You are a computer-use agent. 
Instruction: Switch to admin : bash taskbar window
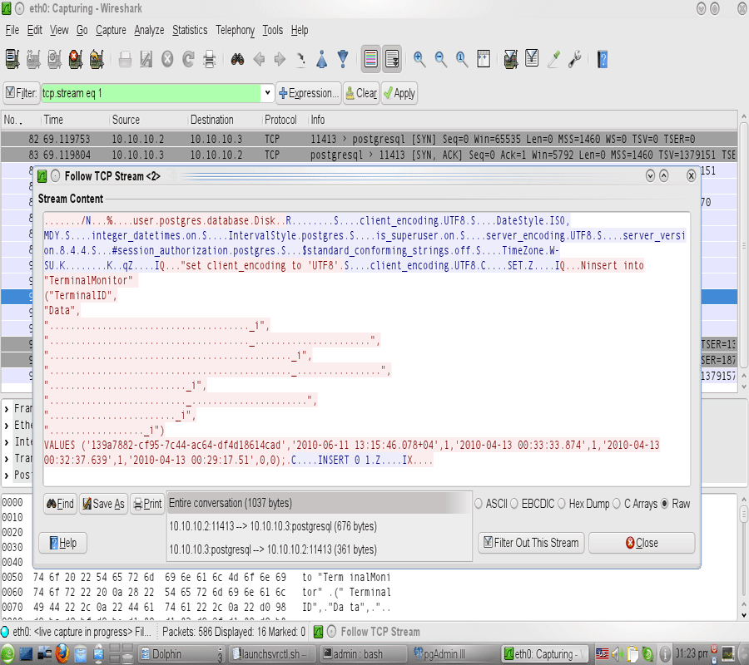pyautogui.click(x=362, y=654)
